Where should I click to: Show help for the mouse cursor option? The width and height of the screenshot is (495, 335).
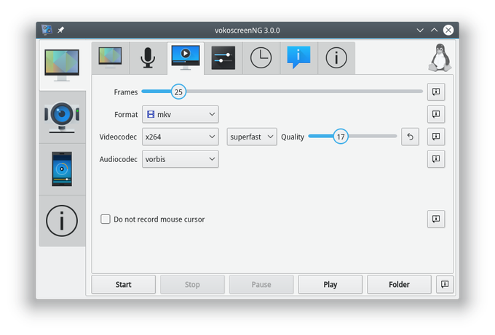(436, 219)
